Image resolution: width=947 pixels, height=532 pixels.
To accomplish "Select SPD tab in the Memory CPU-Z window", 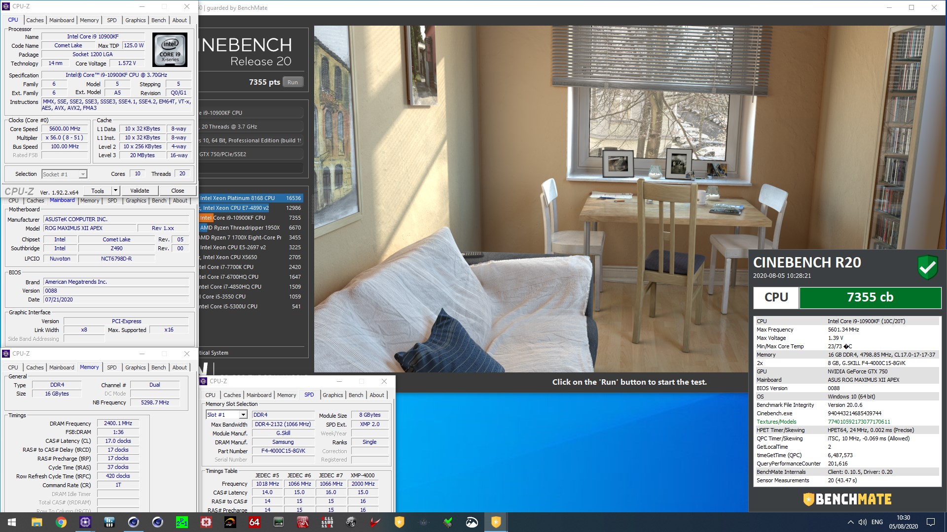I will coord(112,367).
